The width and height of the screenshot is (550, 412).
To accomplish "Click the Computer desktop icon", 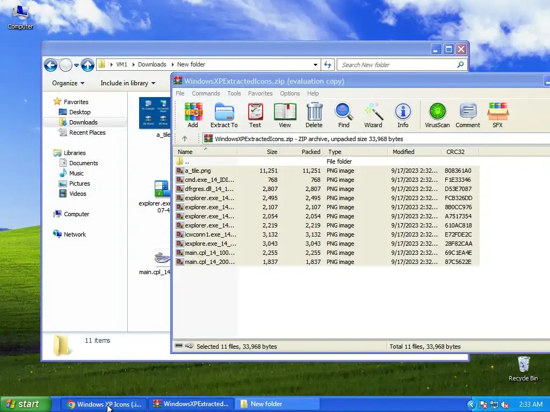I will [20, 17].
